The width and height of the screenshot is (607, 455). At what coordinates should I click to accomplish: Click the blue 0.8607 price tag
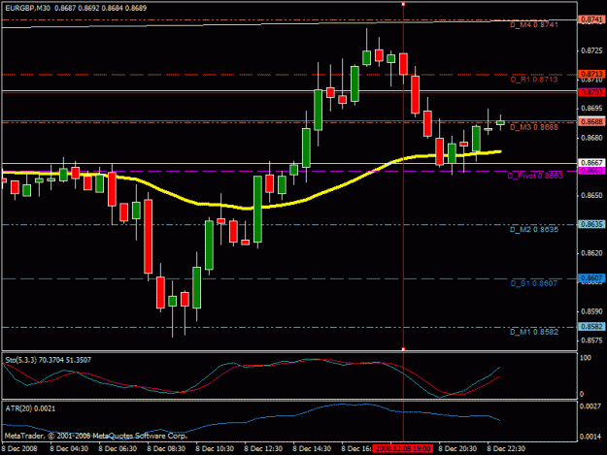click(x=591, y=278)
